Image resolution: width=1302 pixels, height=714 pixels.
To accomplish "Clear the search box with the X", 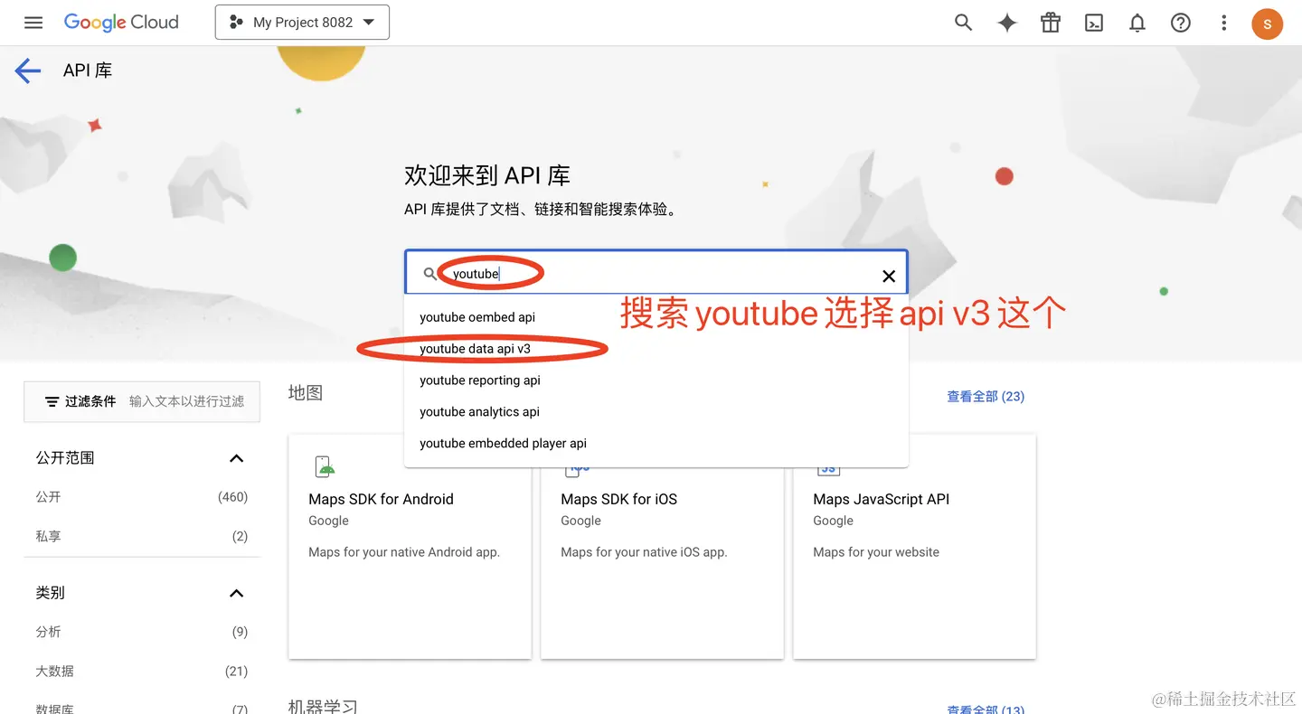I will coord(889,277).
